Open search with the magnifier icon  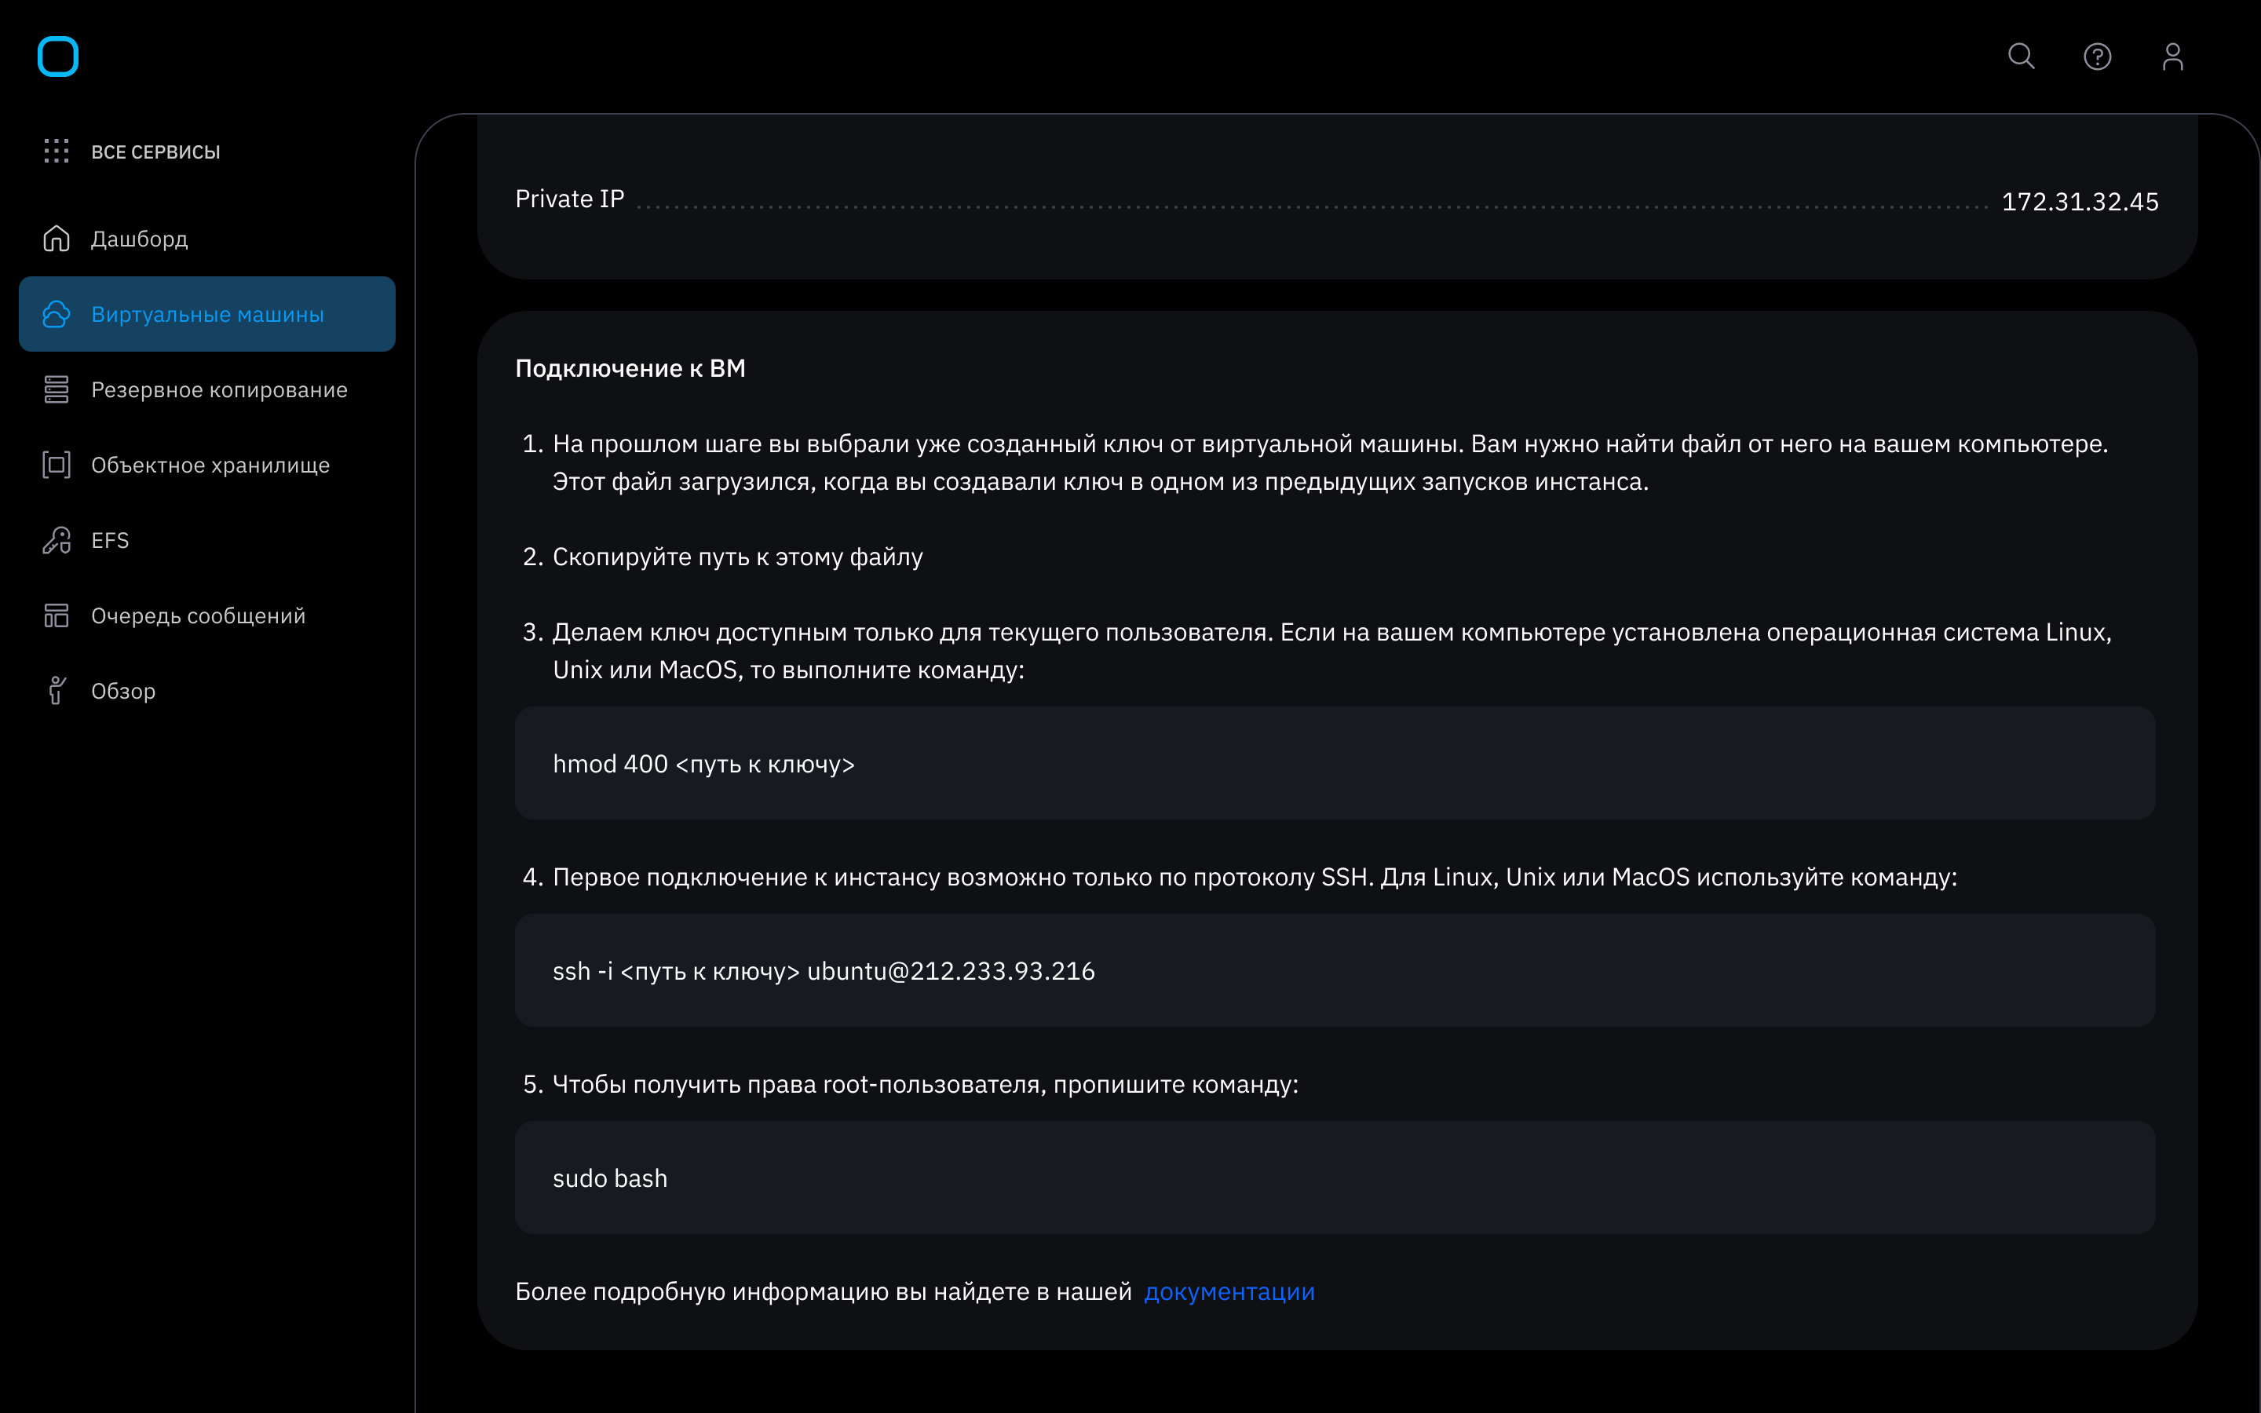coord(2021,56)
